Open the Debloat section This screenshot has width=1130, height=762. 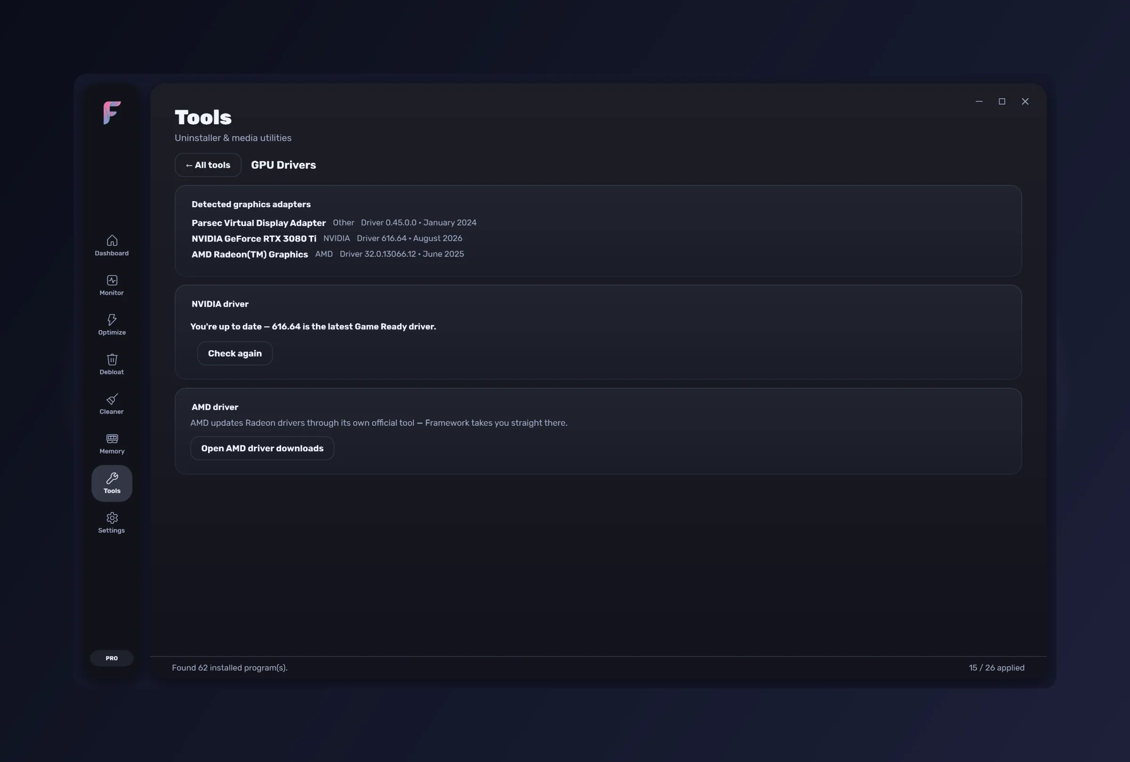[x=112, y=365]
